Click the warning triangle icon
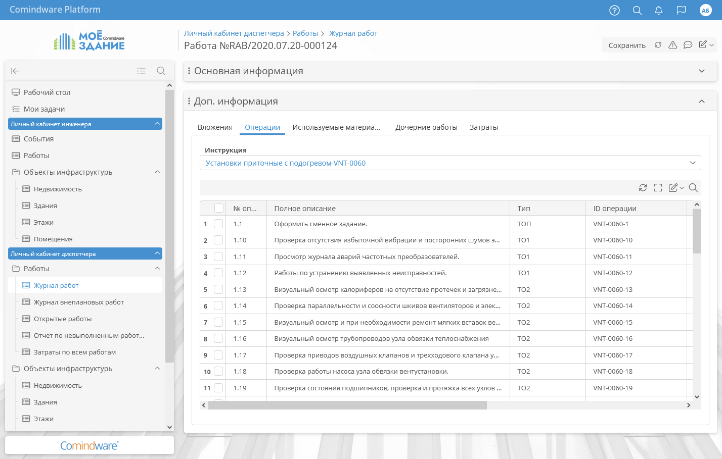722x459 pixels. click(x=672, y=45)
